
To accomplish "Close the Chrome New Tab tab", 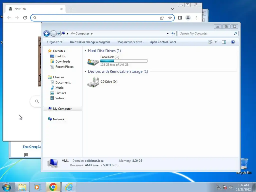I will tap(61, 9).
